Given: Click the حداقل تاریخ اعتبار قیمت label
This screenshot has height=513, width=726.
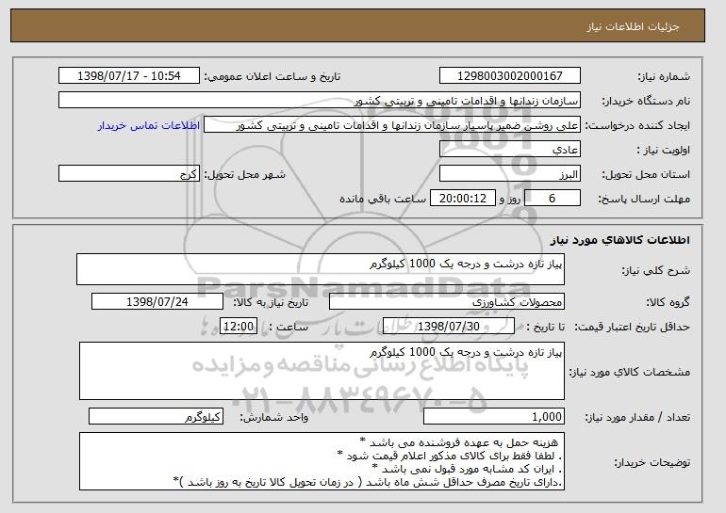Looking at the screenshot, I should pyautogui.click(x=633, y=328).
